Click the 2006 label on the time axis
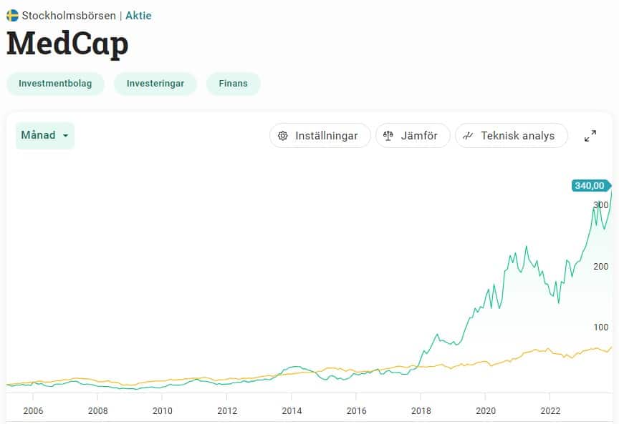 click(33, 411)
